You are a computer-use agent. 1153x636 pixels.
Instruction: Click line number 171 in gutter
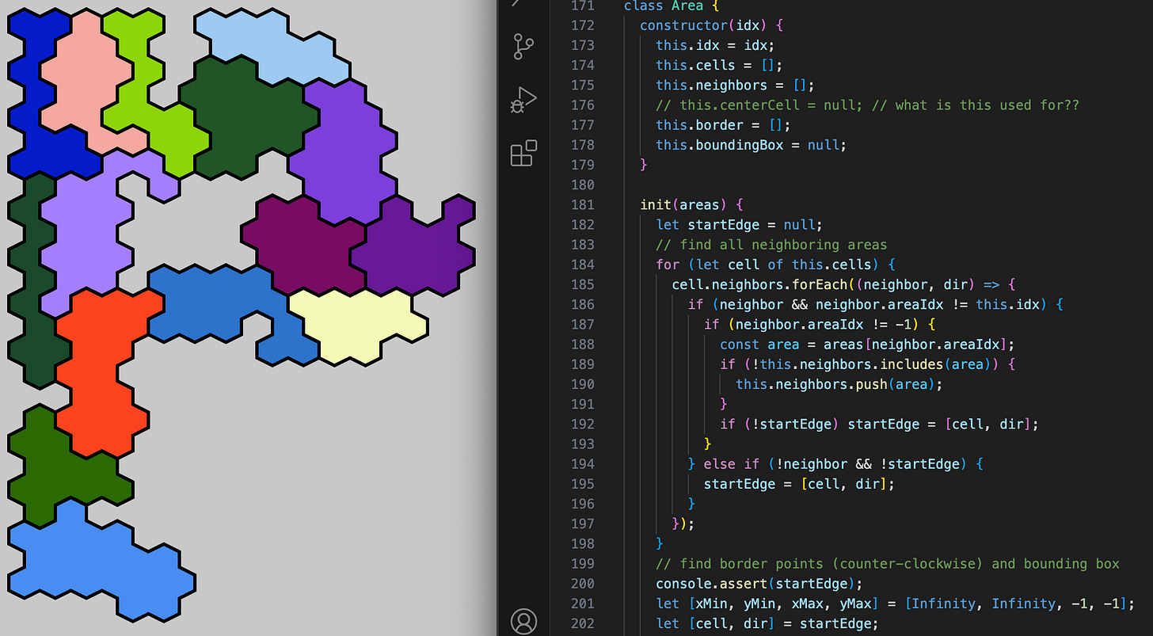[x=582, y=6]
